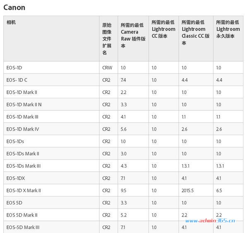Screen dimensions: 248x233
Task: Click Camera Raw 7.1 in EOS-5D Mark III row
Action: (x=123, y=227)
